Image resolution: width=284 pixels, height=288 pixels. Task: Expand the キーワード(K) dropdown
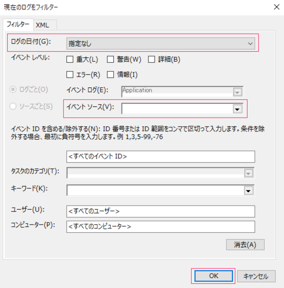click(x=248, y=190)
